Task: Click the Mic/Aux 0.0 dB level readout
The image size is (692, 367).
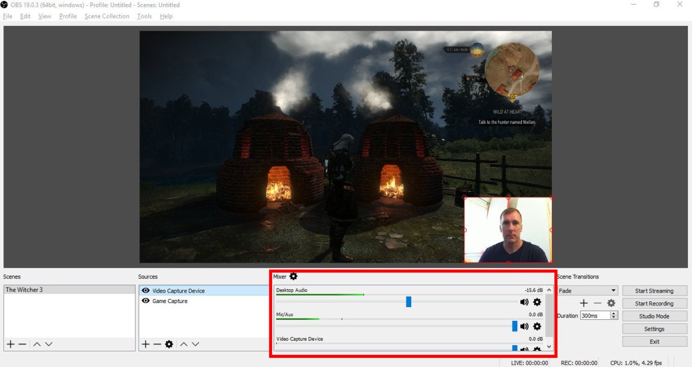Action: pos(536,315)
